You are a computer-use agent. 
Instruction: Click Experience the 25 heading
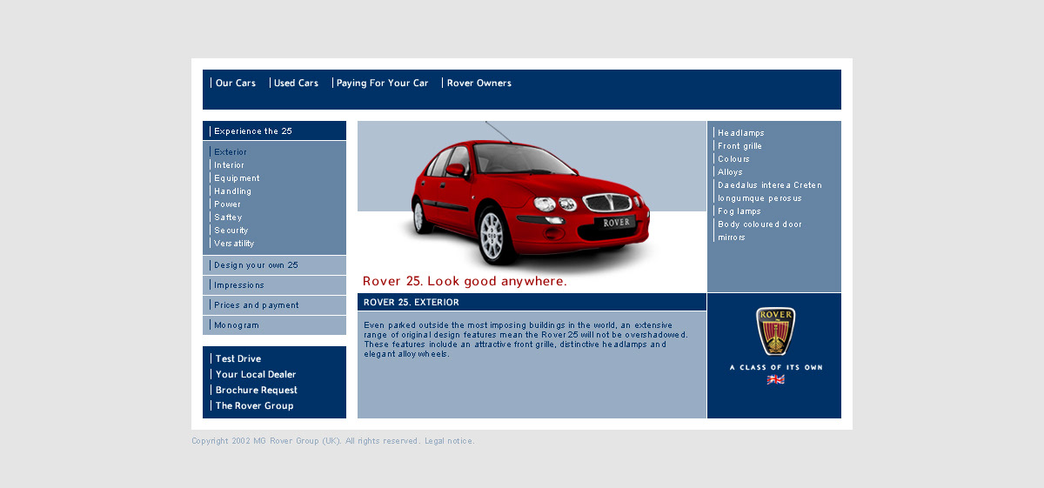pyautogui.click(x=253, y=131)
